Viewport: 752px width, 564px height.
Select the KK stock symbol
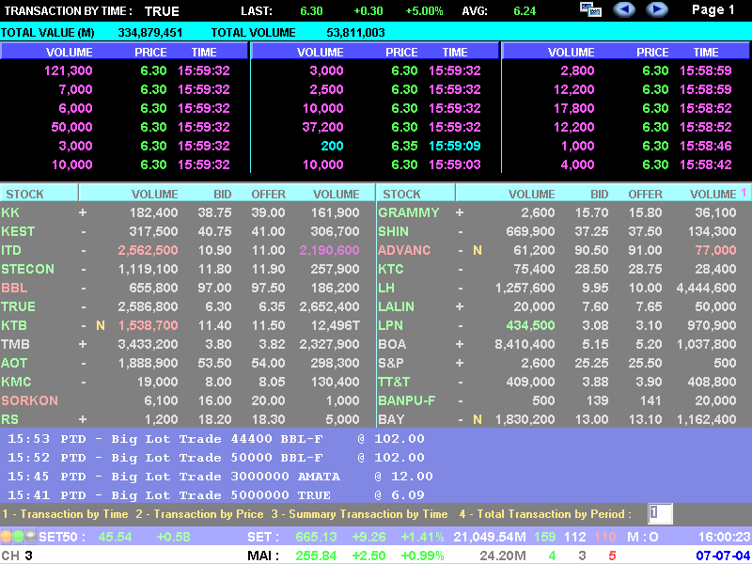[x=10, y=212]
